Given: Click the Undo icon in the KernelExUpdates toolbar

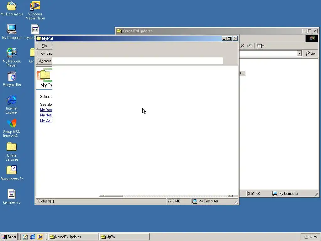Looking at the screenshot, I should (250, 46).
